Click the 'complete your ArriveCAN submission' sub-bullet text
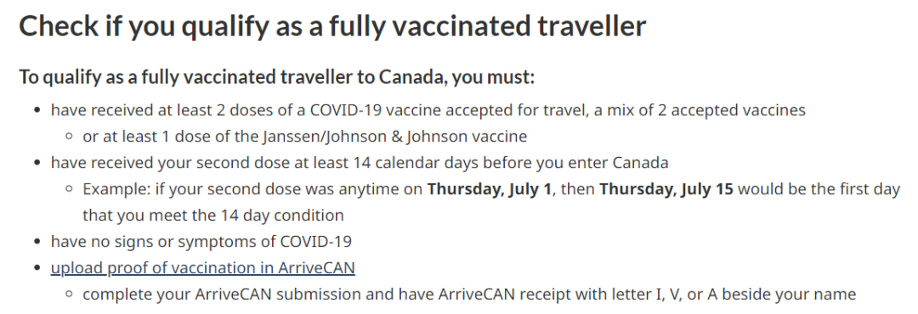Image resolution: width=918 pixels, height=314 pixels. (x=469, y=294)
